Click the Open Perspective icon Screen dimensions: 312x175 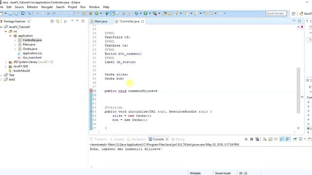point(293,14)
